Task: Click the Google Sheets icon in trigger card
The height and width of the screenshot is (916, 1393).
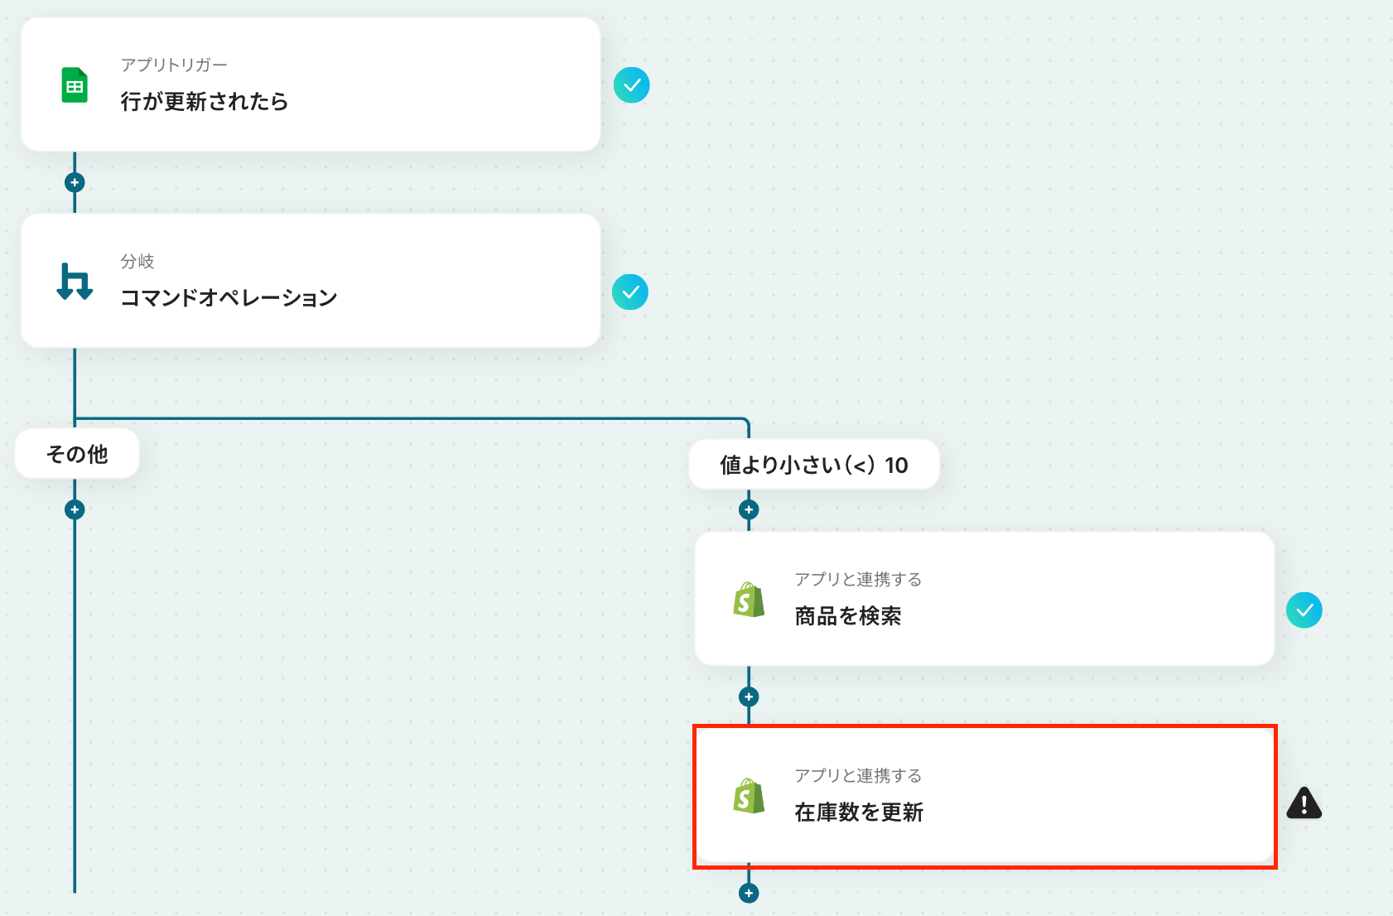Action: (75, 85)
